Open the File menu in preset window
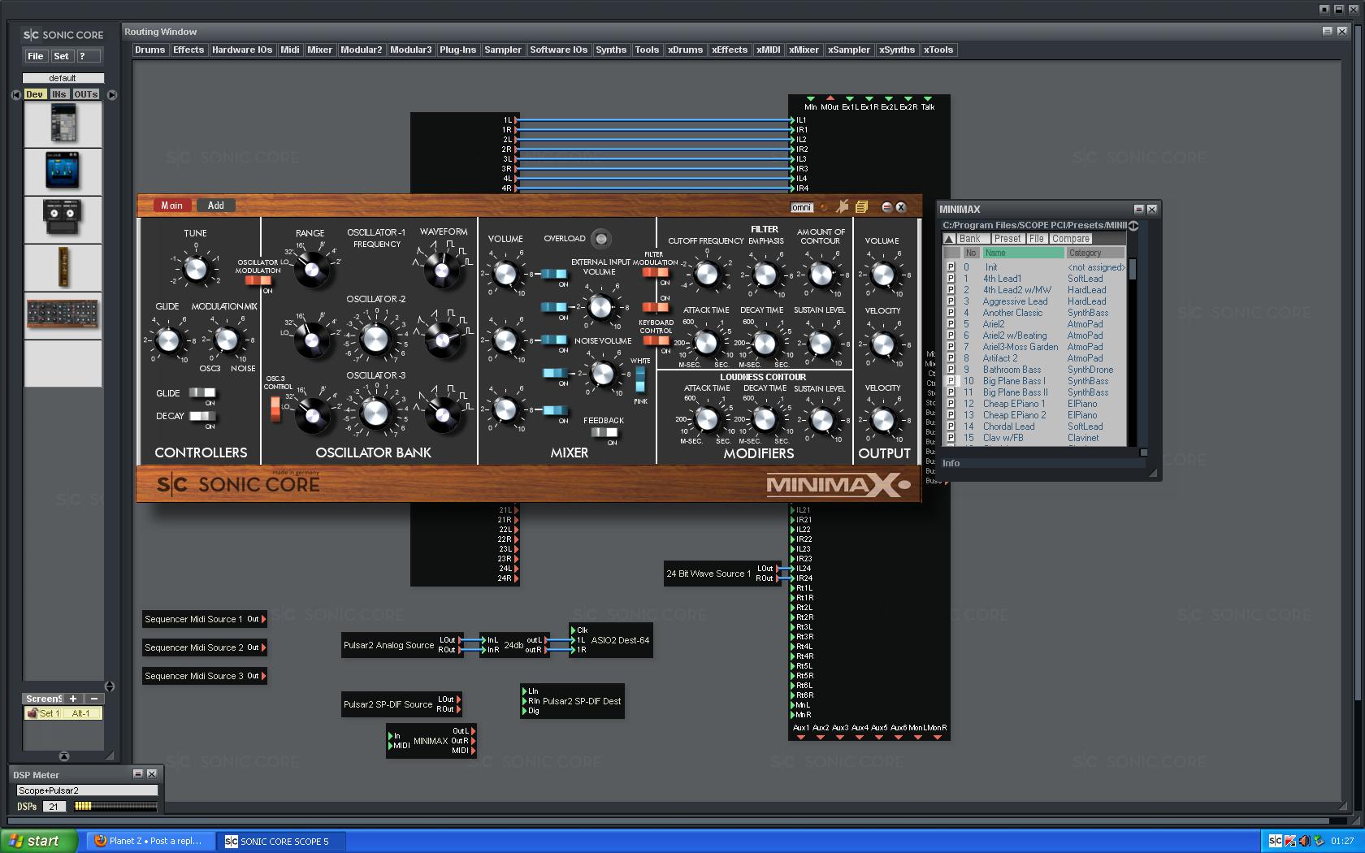Screen dimensions: 1365x853 tap(1037, 239)
